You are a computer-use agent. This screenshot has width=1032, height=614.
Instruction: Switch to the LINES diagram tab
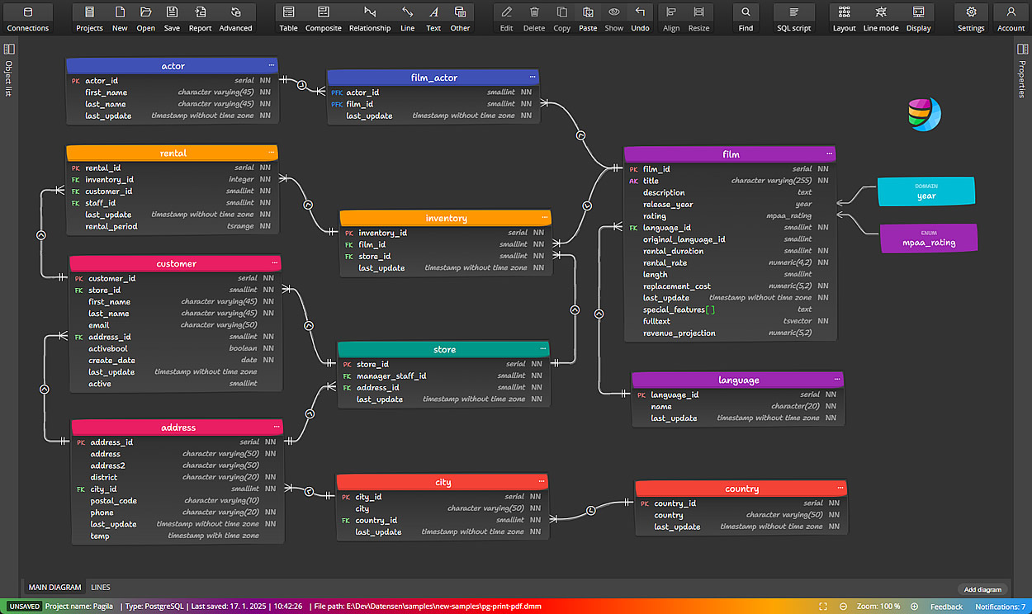pos(101,588)
